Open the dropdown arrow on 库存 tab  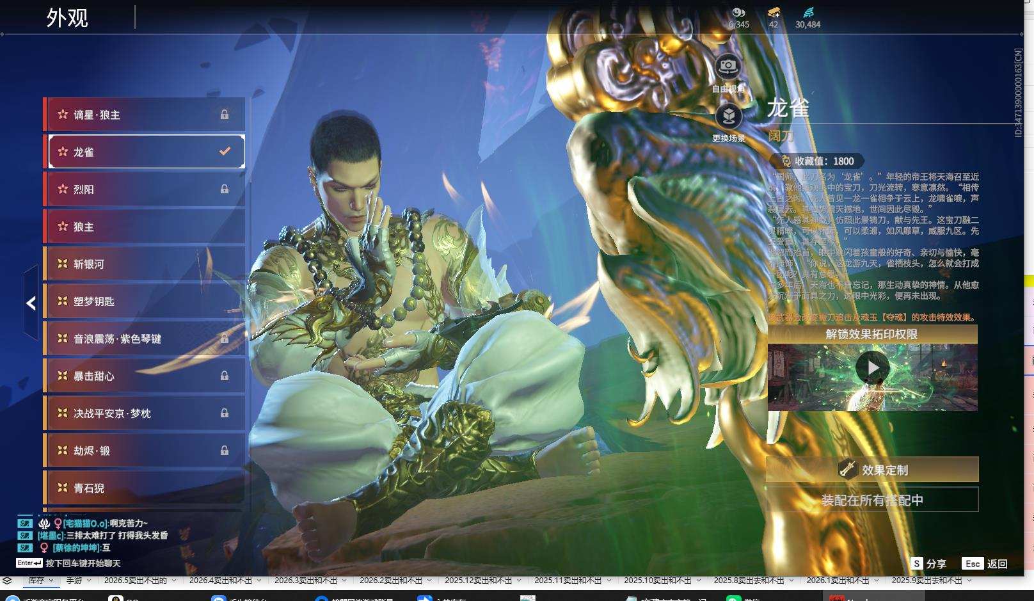click(x=51, y=581)
